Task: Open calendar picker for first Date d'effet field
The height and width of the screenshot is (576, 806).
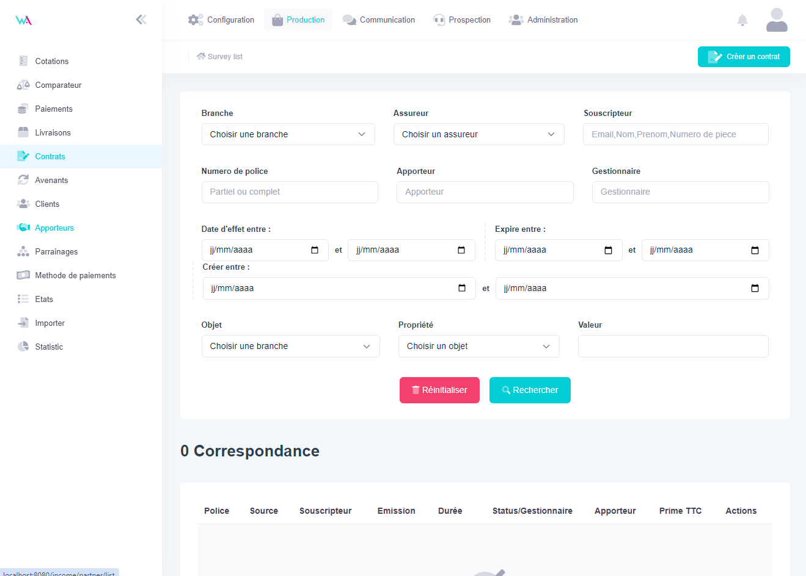Action: click(315, 250)
